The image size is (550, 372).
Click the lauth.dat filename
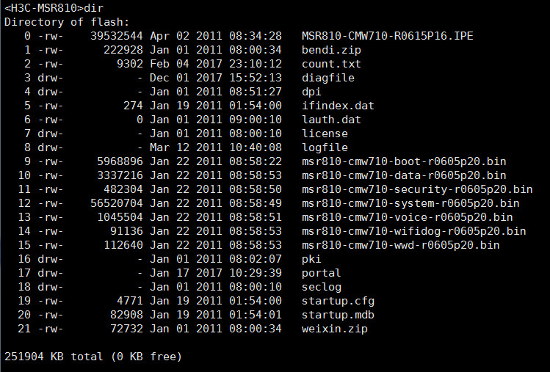[331, 120]
